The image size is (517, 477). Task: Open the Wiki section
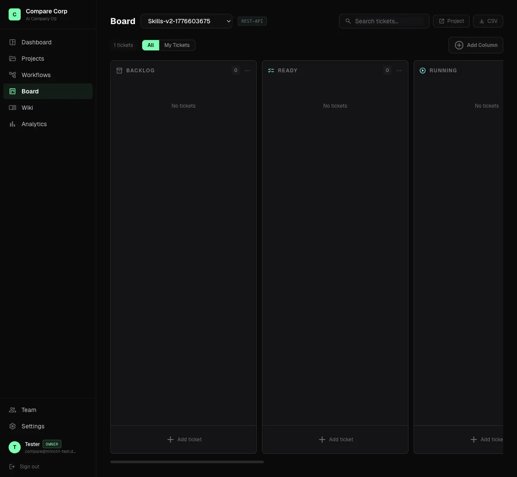pyautogui.click(x=48, y=108)
